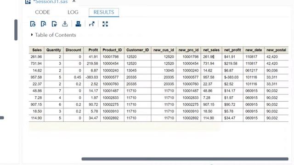Click Profit cell 219.58
This screenshot has width=294, height=165.
92,63
